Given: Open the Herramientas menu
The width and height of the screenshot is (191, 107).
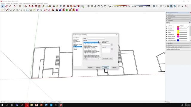Looking at the screenshot, I should tap(27, 3).
